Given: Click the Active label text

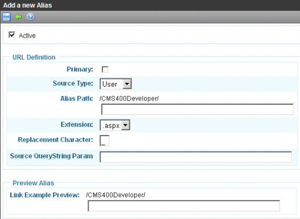Looking at the screenshot, I should point(27,35).
